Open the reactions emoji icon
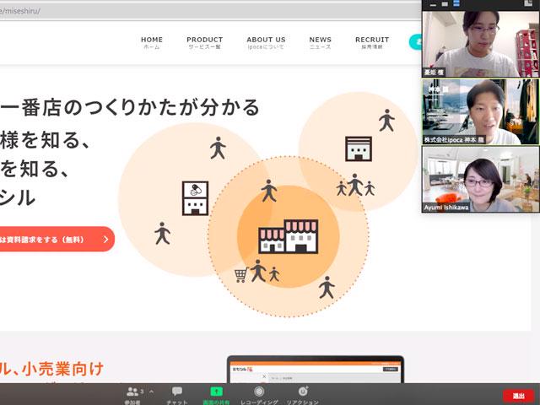The height and width of the screenshot is (405, 540). pos(303,391)
